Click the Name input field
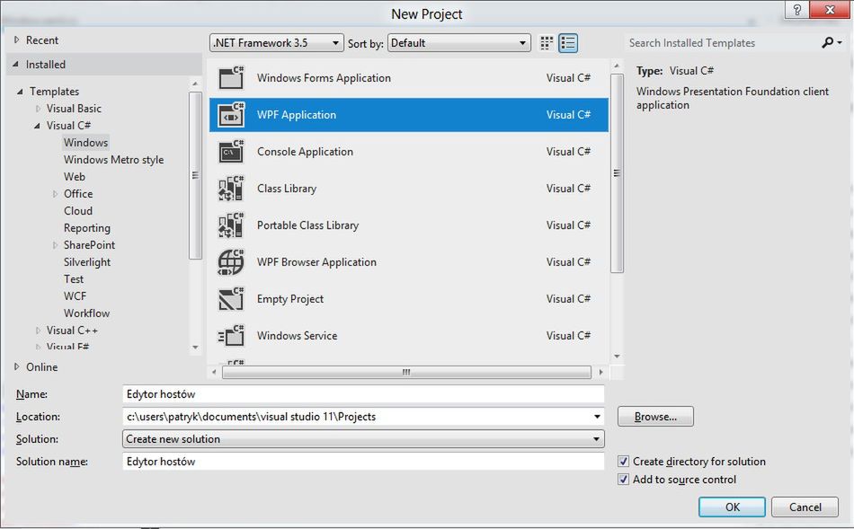Image resolution: width=854 pixels, height=529 pixels. [363, 394]
